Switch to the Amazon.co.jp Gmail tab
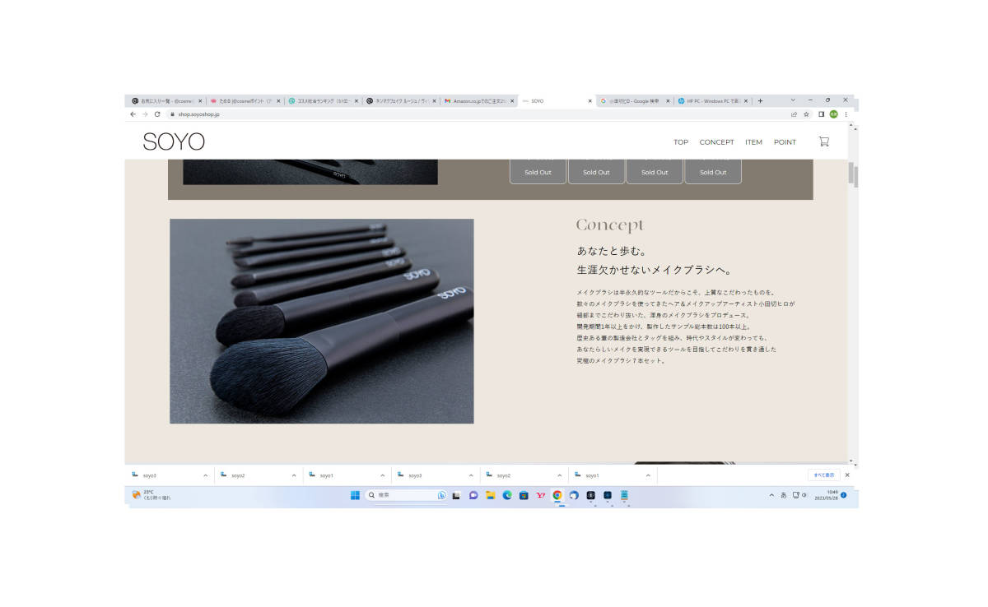The image size is (988, 607). click(x=478, y=101)
